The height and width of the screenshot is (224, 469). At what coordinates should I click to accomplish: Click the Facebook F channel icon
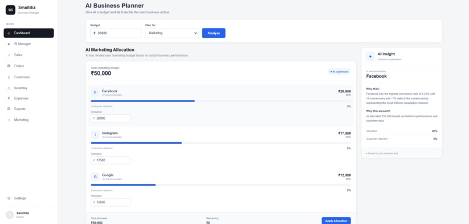click(95, 93)
